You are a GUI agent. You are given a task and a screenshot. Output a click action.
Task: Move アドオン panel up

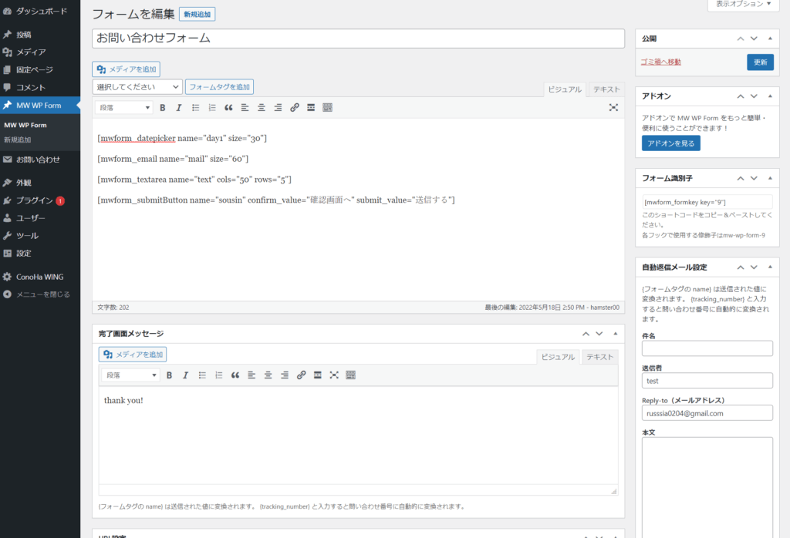pos(740,96)
